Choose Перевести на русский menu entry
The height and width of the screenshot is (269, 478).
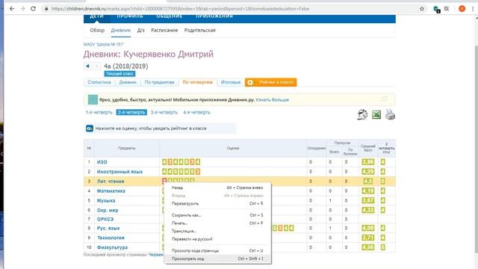[217, 239]
